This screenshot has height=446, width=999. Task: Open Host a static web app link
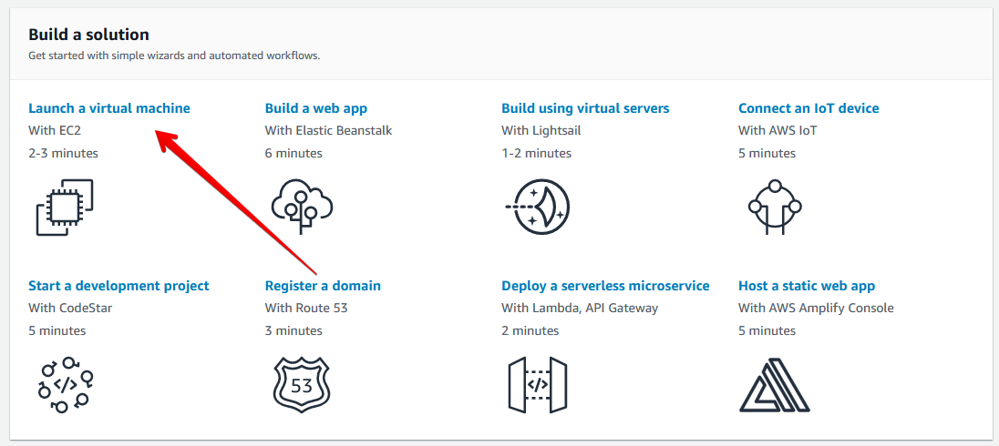[x=807, y=286]
